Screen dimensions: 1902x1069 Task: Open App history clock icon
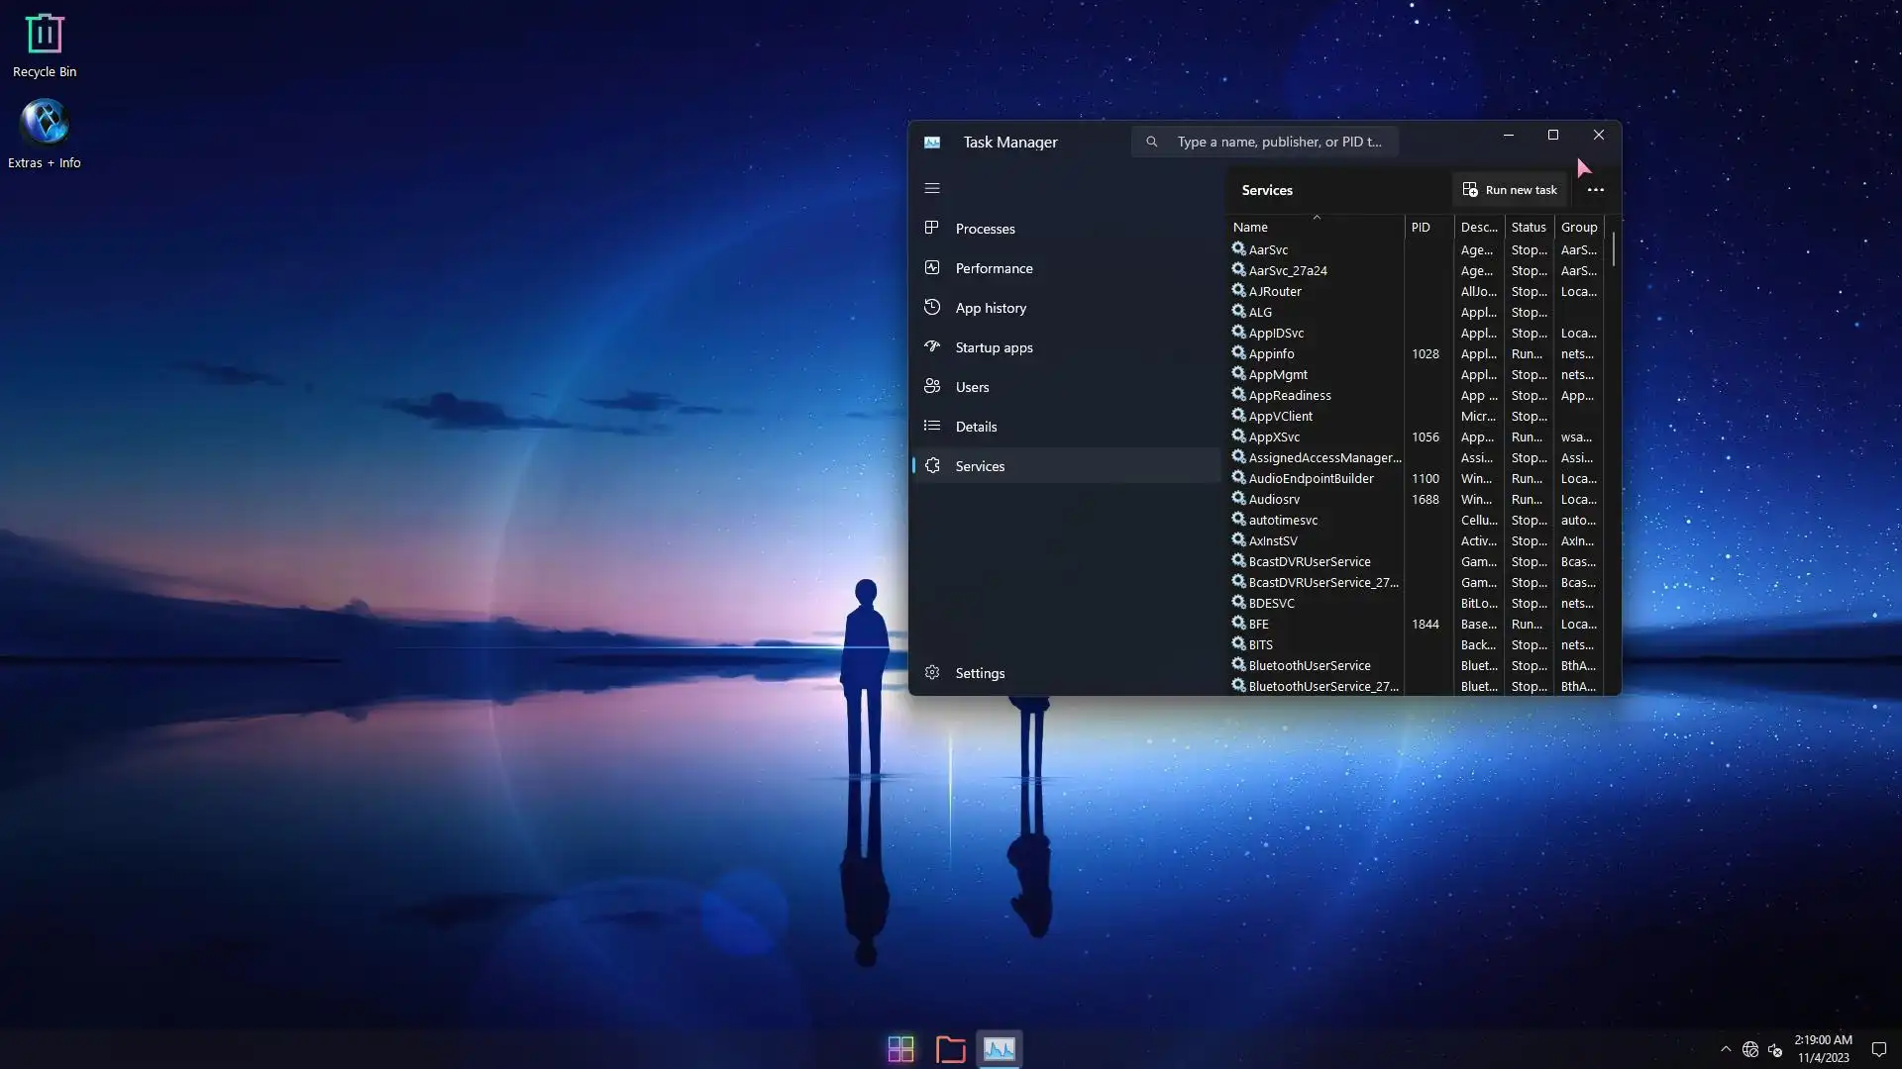[931, 307]
